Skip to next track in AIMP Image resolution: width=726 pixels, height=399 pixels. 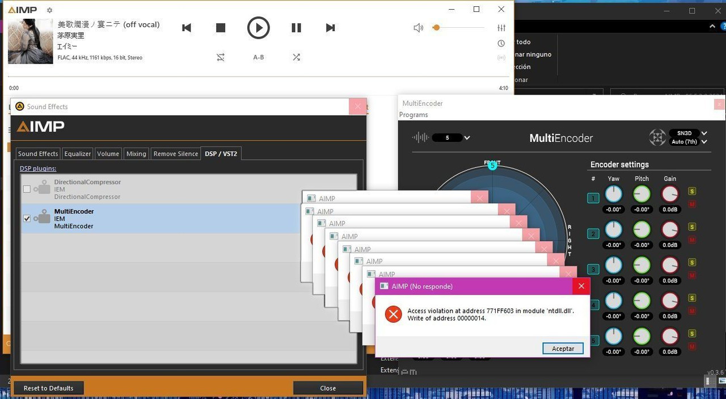pos(331,28)
